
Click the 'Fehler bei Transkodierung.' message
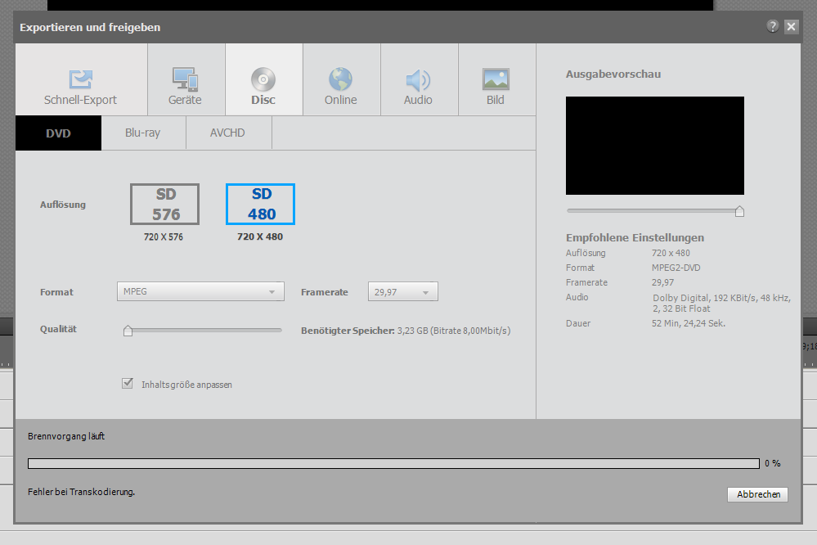(x=81, y=492)
